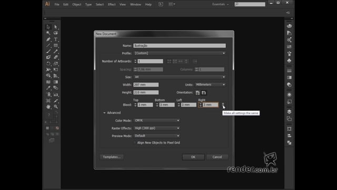Open the Window menu
This screenshot has height=190, width=337.
coord(135,4)
